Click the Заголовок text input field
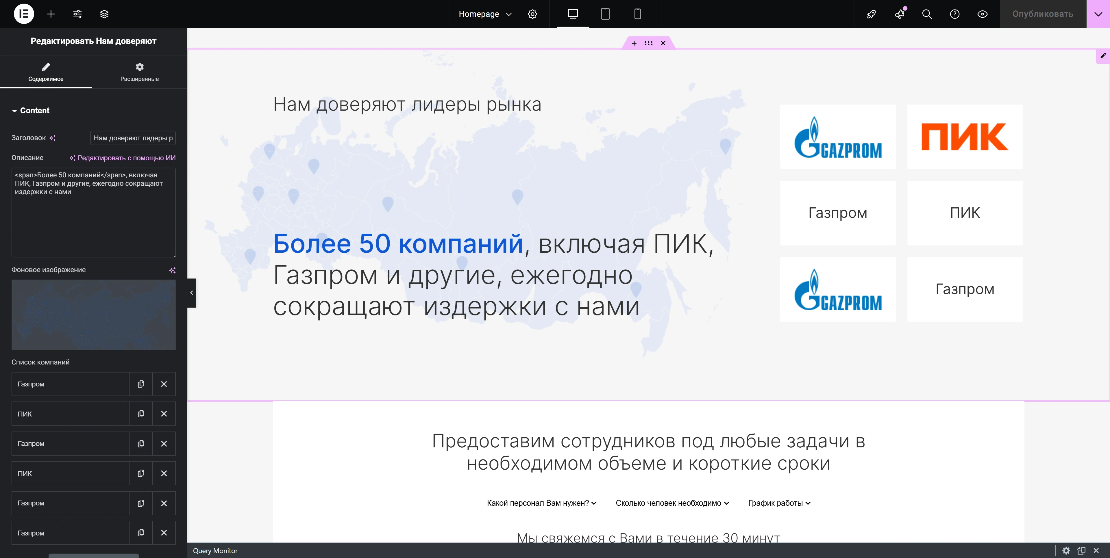1110x558 pixels. point(133,138)
